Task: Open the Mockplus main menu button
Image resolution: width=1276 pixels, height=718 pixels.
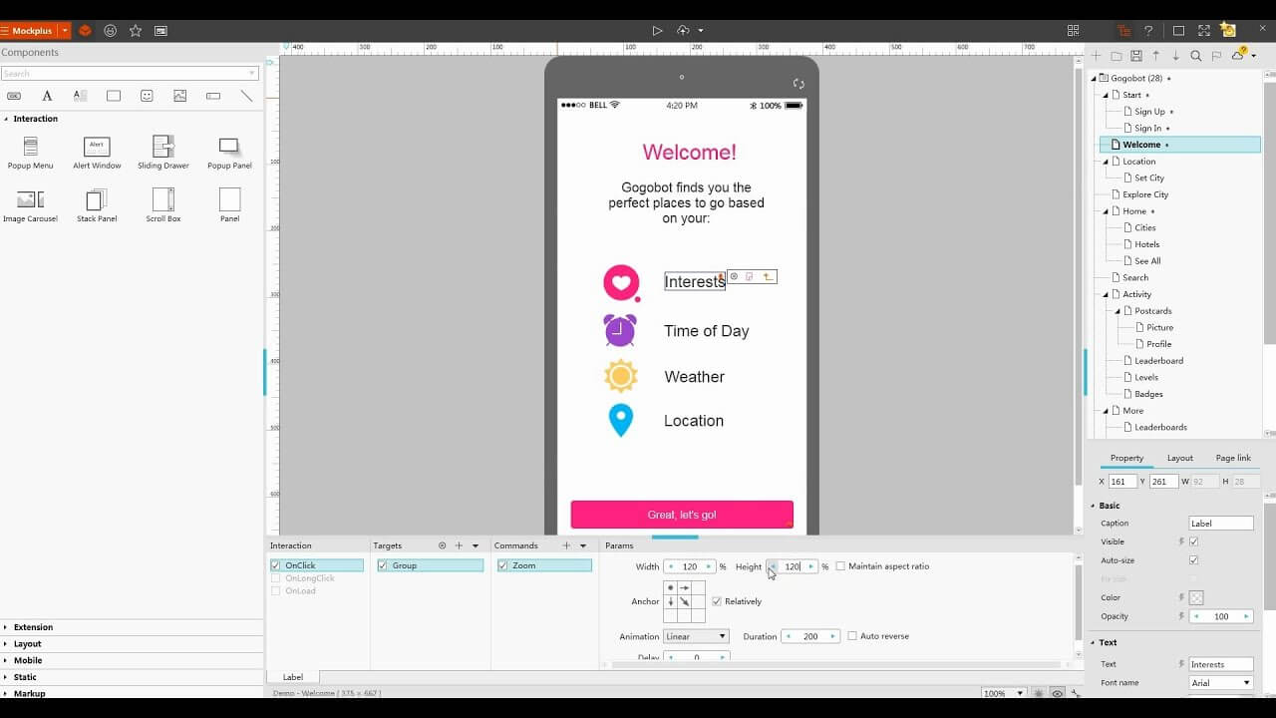Action: click(35, 31)
